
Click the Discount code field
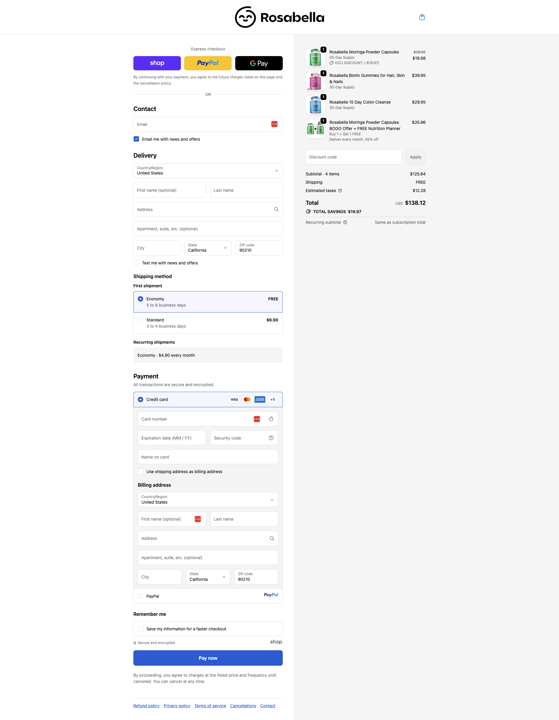pos(353,157)
